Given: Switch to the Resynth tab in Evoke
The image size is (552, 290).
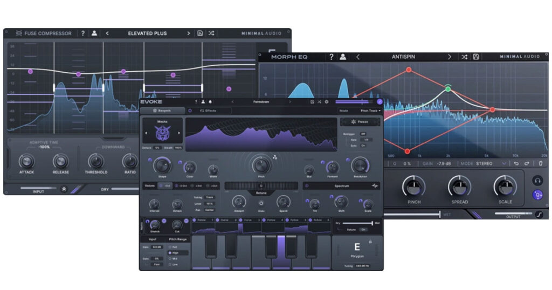Looking at the screenshot, I should (x=163, y=111).
